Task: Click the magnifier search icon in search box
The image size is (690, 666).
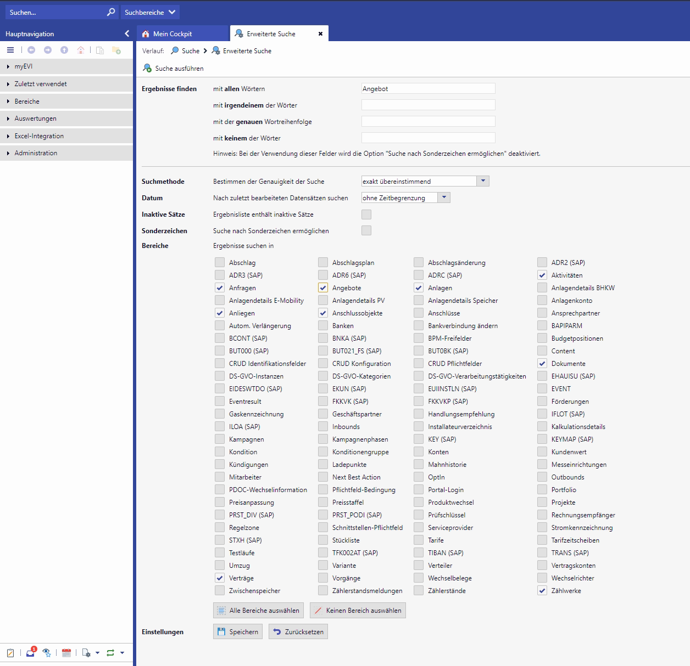Action: click(111, 12)
